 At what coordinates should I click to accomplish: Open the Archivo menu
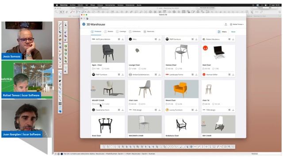[73, 5]
